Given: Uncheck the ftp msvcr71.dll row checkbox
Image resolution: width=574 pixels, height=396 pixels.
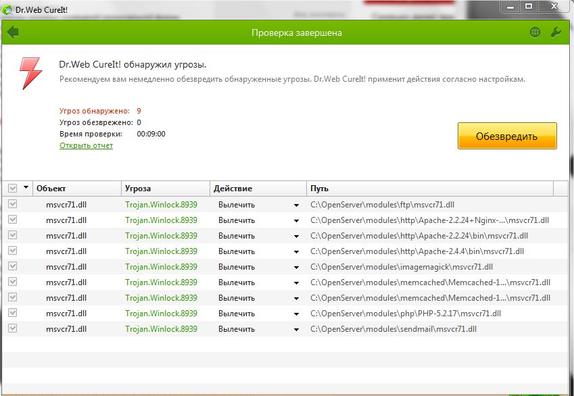Looking at the screenshot, I should pyautogui.click(x=12, y=204).
